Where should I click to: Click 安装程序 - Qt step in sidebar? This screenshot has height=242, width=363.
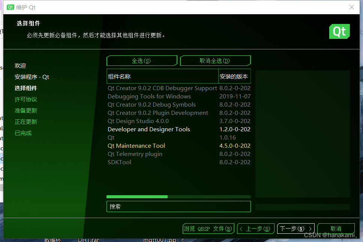32,77
